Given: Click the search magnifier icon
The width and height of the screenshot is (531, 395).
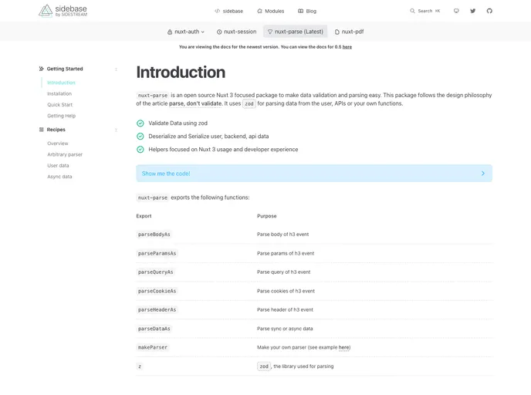Looking at the screenshot, I should click(x=412, y=11).
